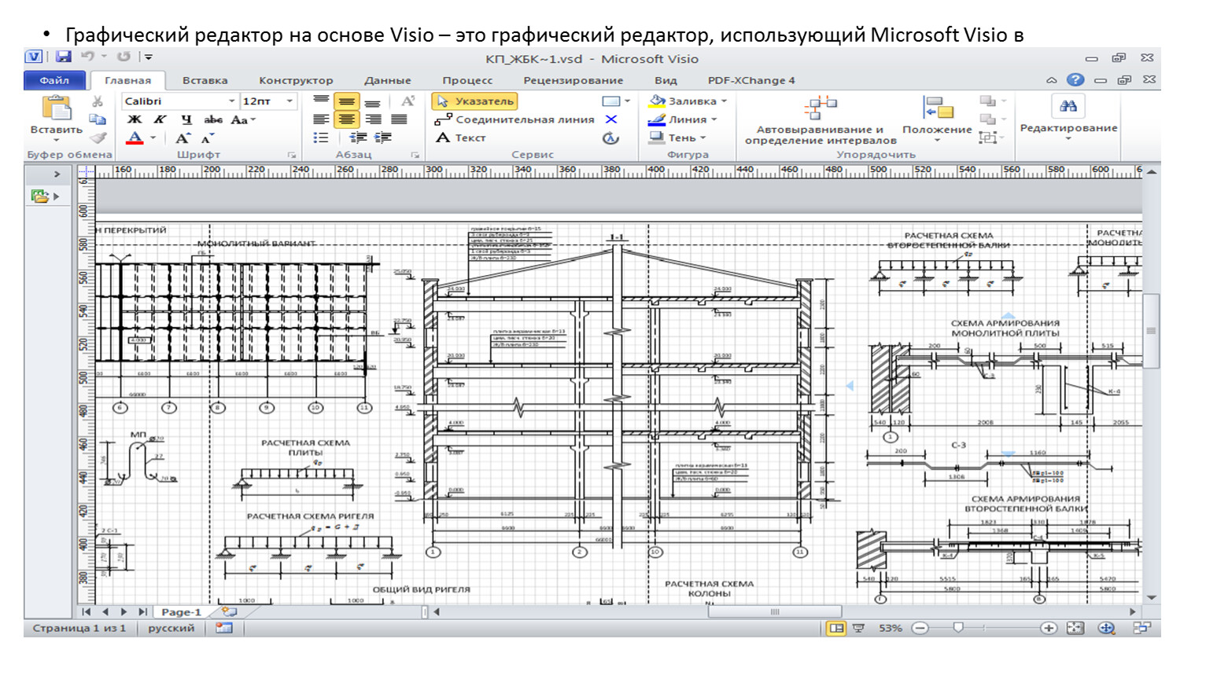This screenshot has height=679, width=1206.
Task: Toggle underline Ч formatting
Action: click(x=186, y=119)
